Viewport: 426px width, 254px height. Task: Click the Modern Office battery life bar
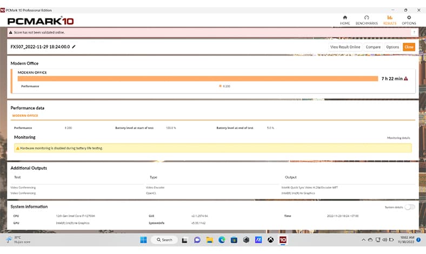[x=198, y=78]
